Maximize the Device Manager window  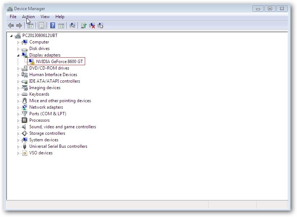(270, 9)
